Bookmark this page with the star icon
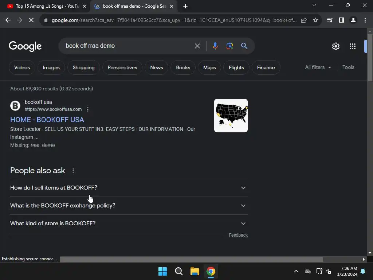This screenshot has width=373, height=280. (315, 20)
